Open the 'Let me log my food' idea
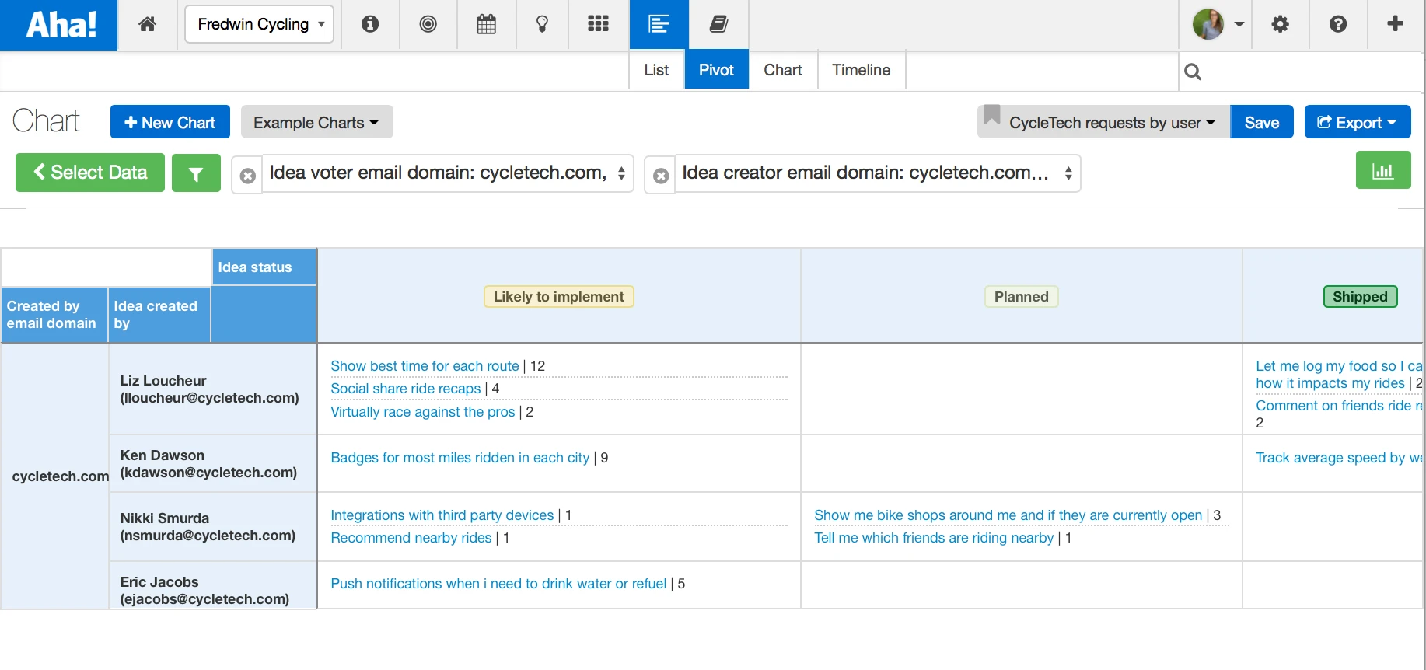Screen dimensions: 1426x670 pyautogui.click(x=1338, y=375)
